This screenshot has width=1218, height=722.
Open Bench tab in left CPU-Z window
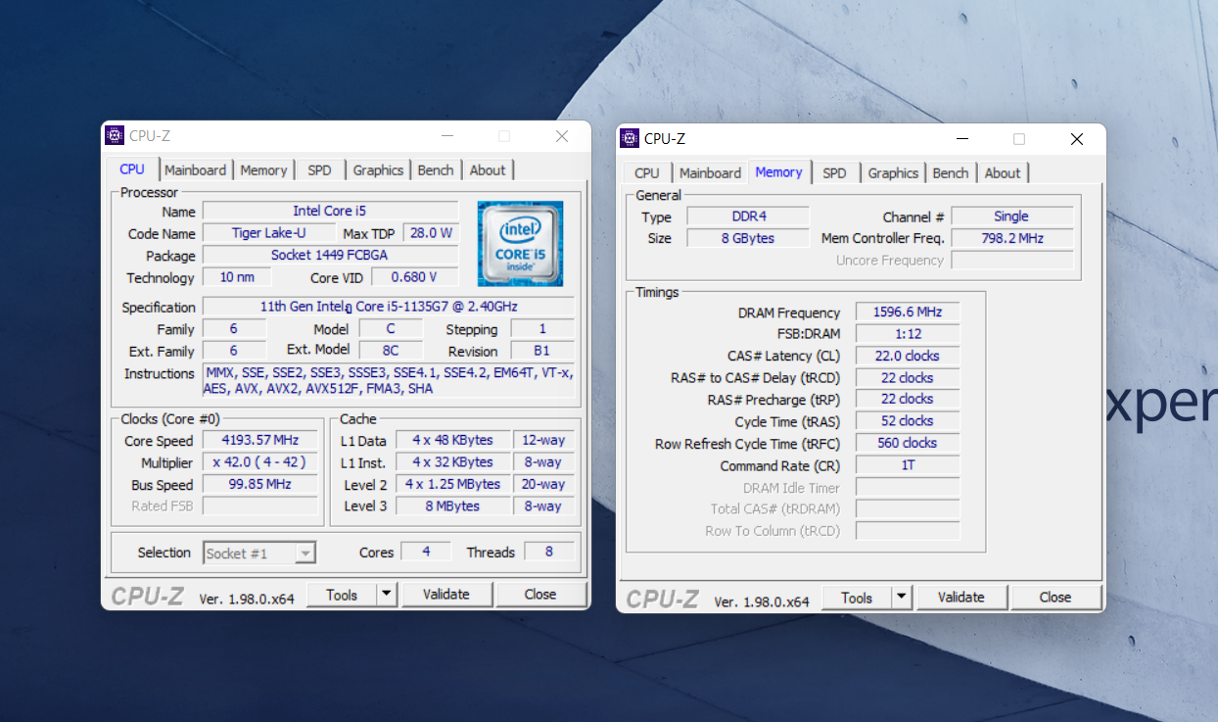(435, 170)
